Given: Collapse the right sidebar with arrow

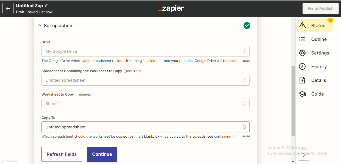Looking at the screenshot, I should (304, 155).
